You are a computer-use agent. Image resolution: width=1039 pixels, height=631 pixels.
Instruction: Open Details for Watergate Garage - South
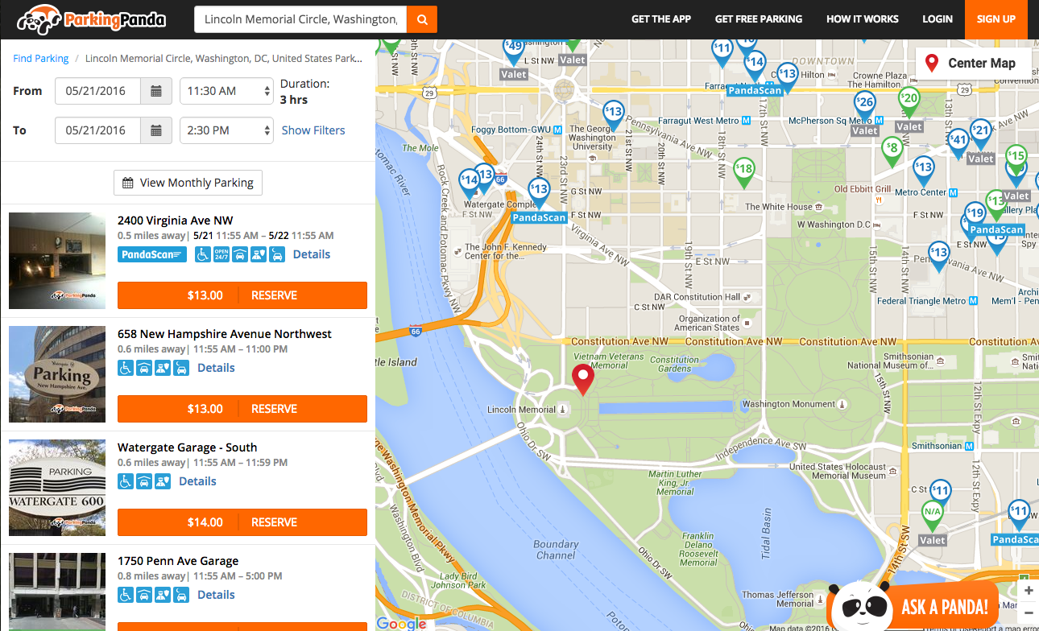coord(197,481)
